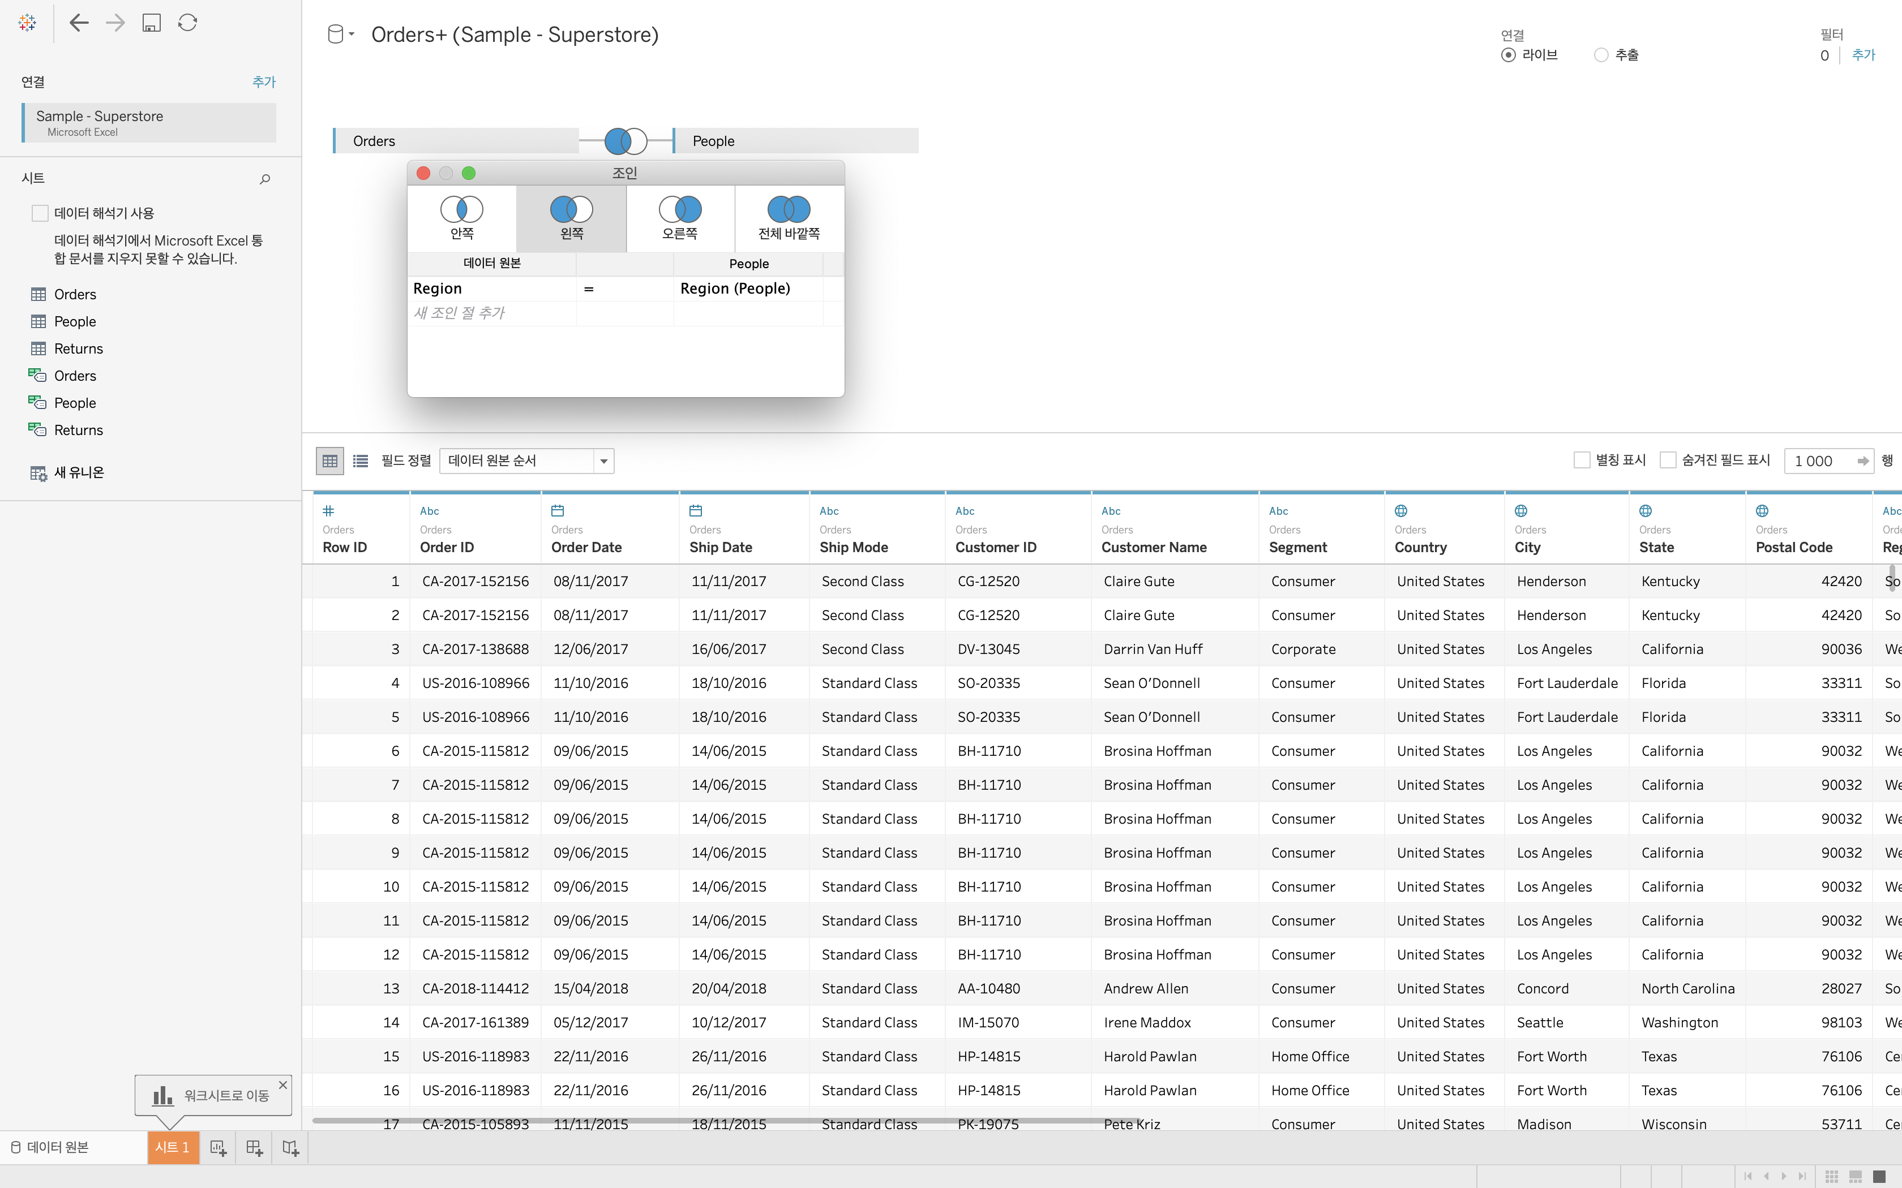Select the 오른쪽 right join type

click(680, 218)
